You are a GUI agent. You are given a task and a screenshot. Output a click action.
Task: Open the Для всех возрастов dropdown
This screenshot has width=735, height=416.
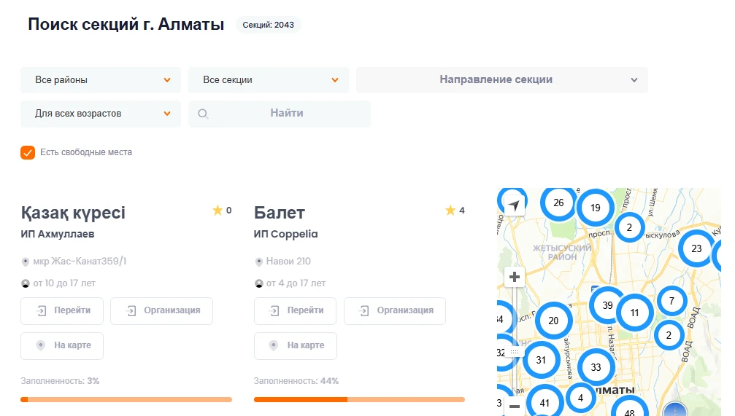pos(101,114)
